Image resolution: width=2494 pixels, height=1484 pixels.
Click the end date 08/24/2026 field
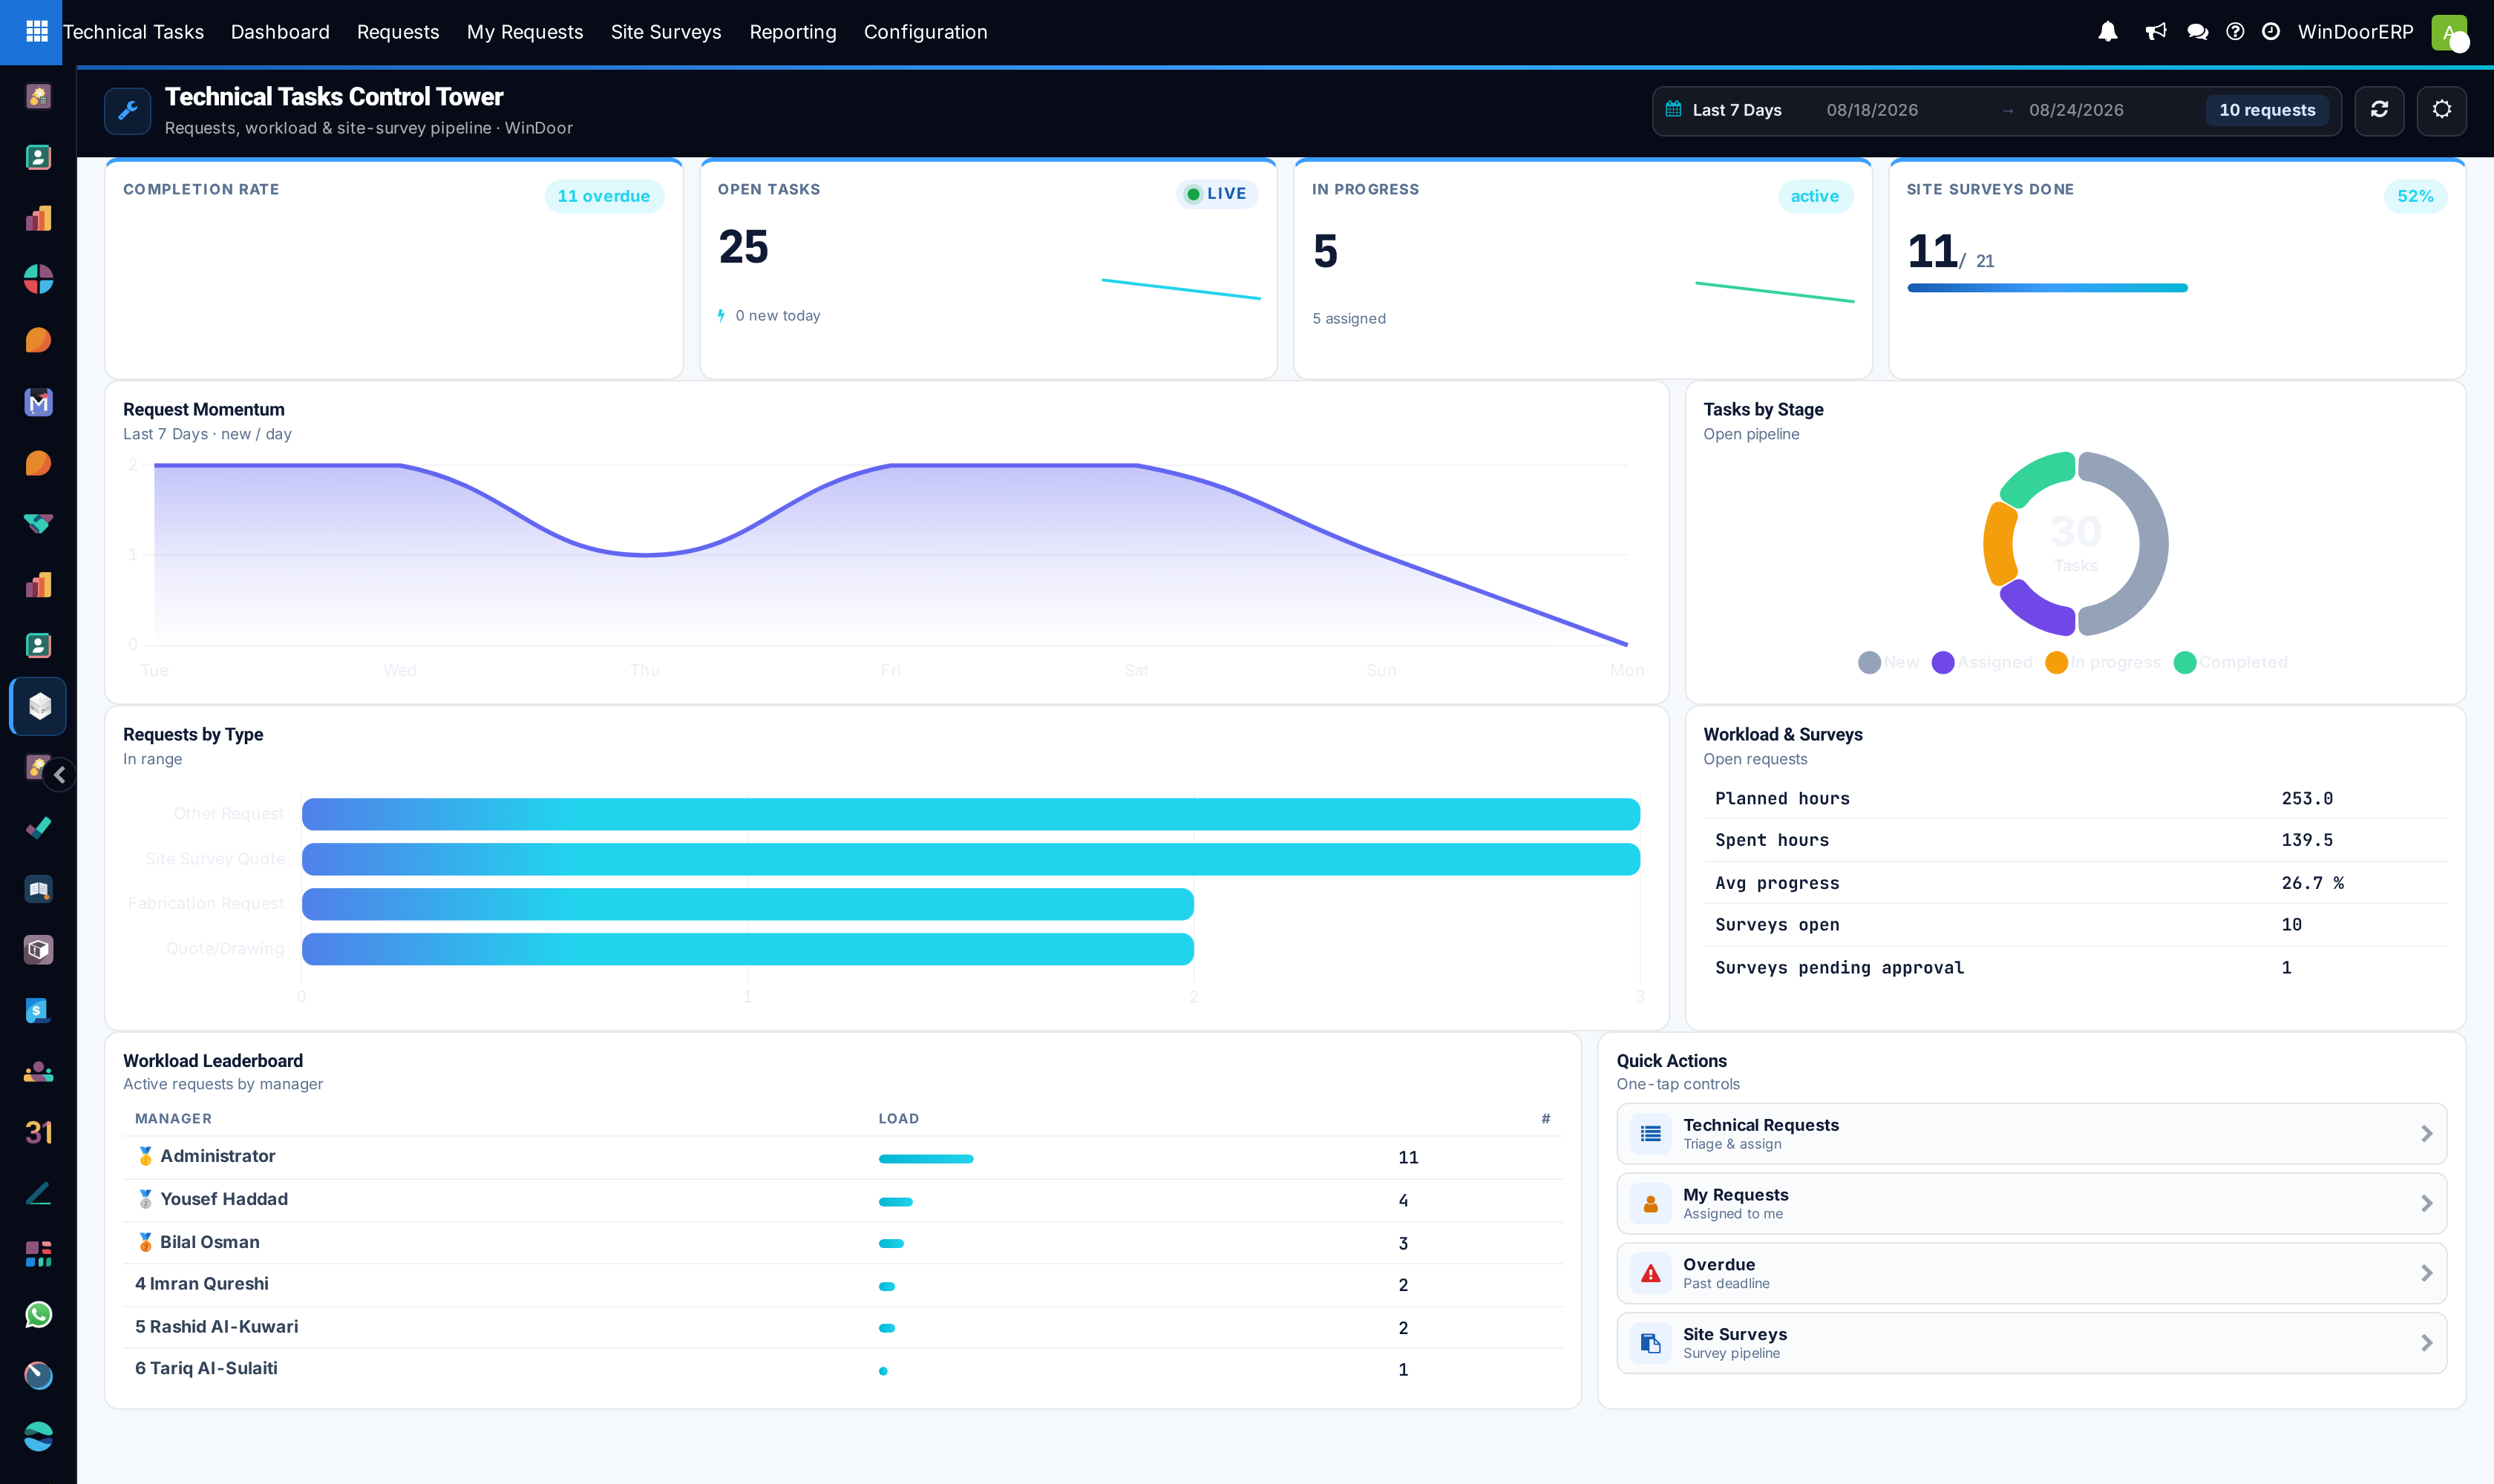(x=2076, y=110)
